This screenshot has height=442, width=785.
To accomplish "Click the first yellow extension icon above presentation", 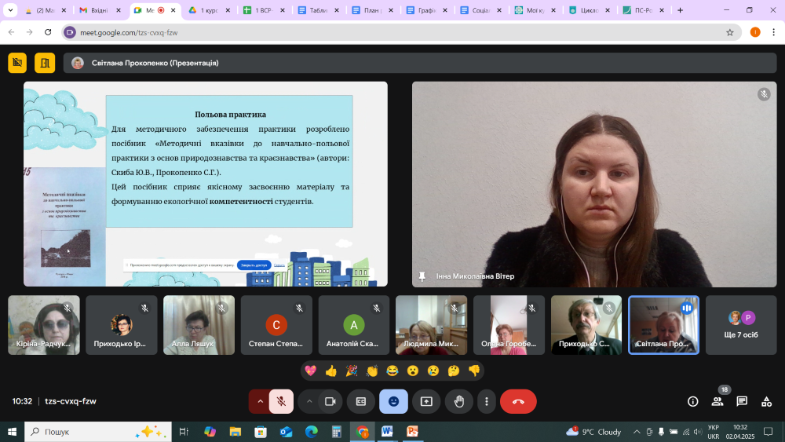I will (x=17, y=63).
